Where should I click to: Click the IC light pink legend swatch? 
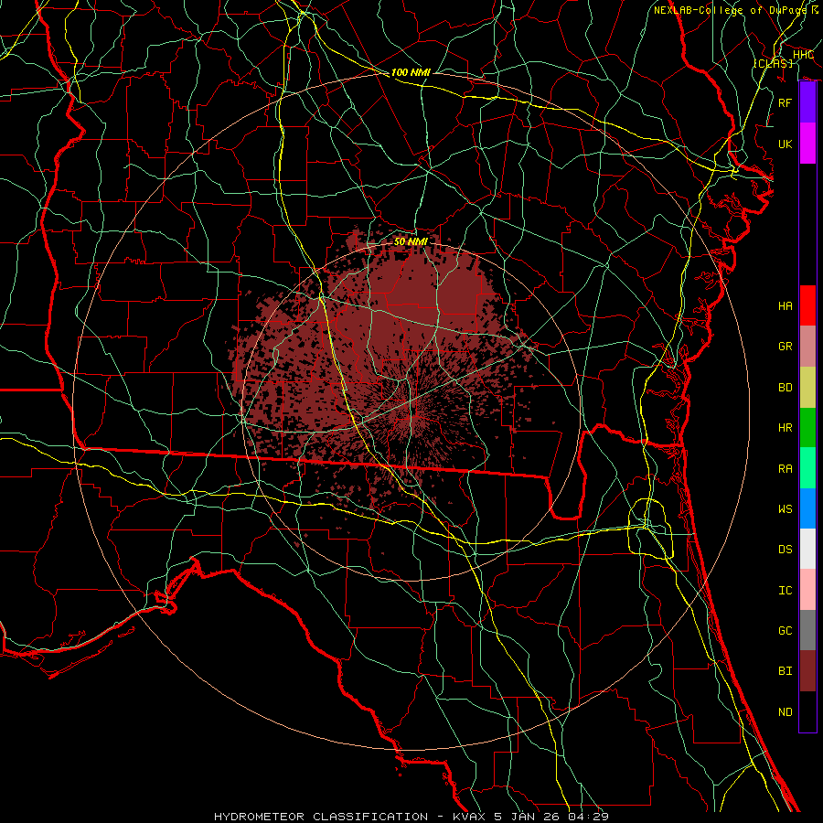click(x=807, y=590)
